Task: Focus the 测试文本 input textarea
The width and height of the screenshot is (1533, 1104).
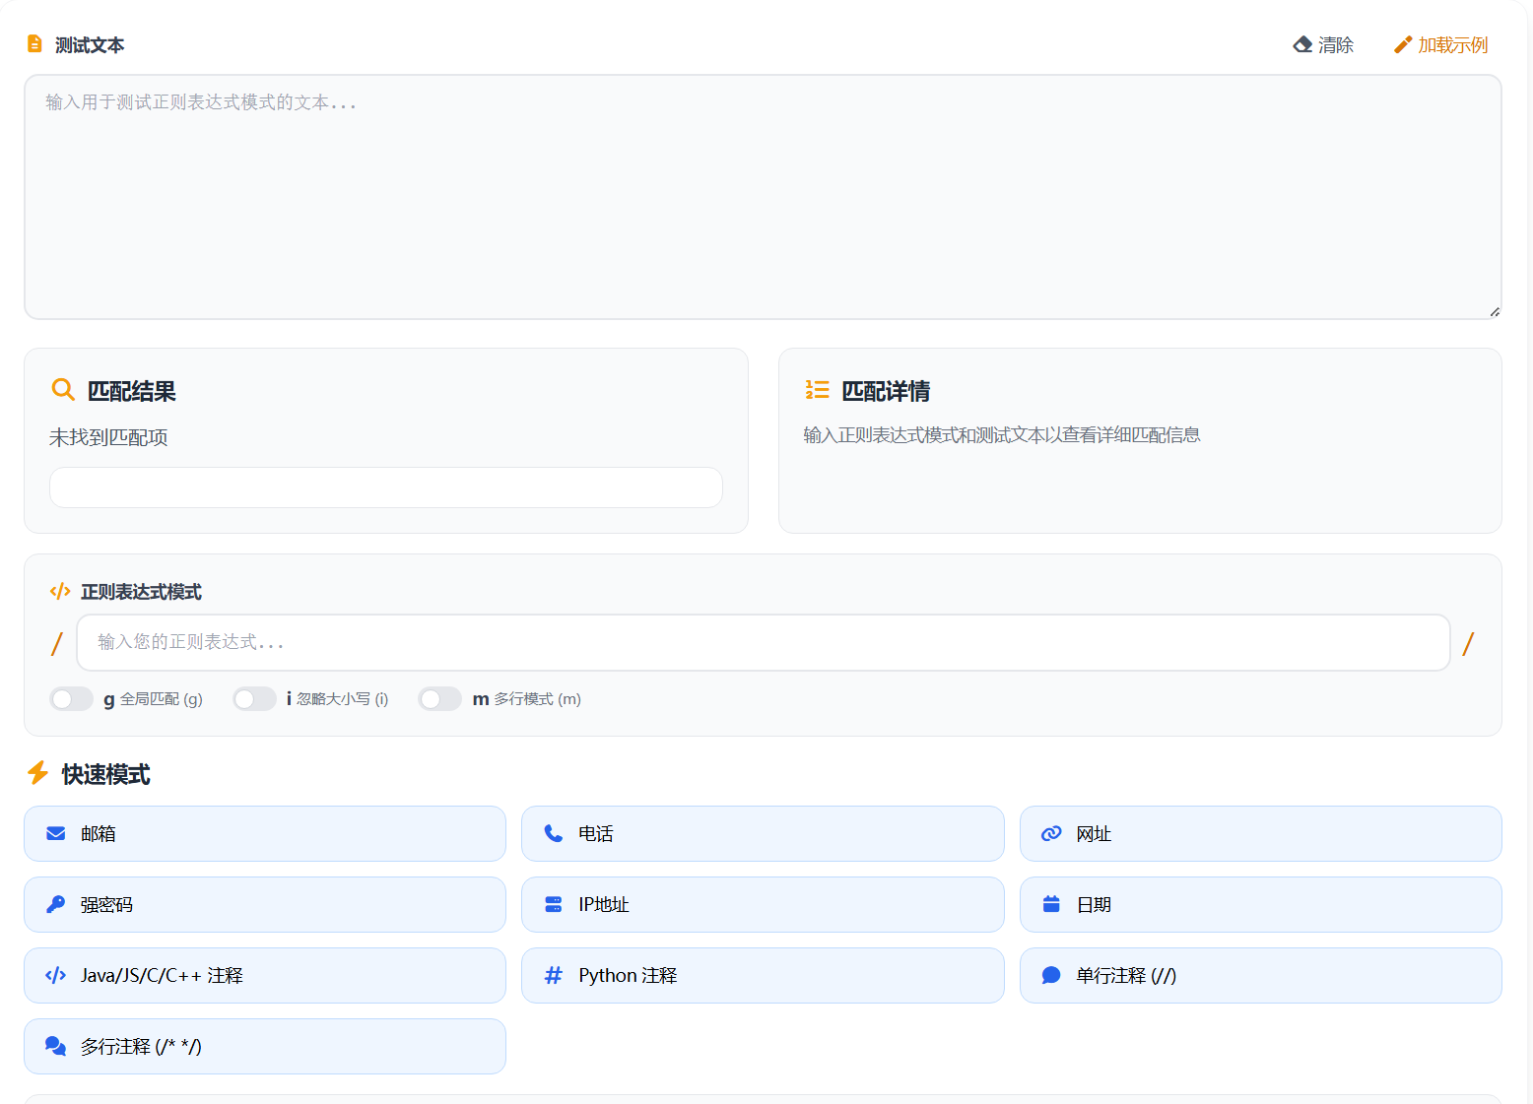Action: (x=763, y=197)
